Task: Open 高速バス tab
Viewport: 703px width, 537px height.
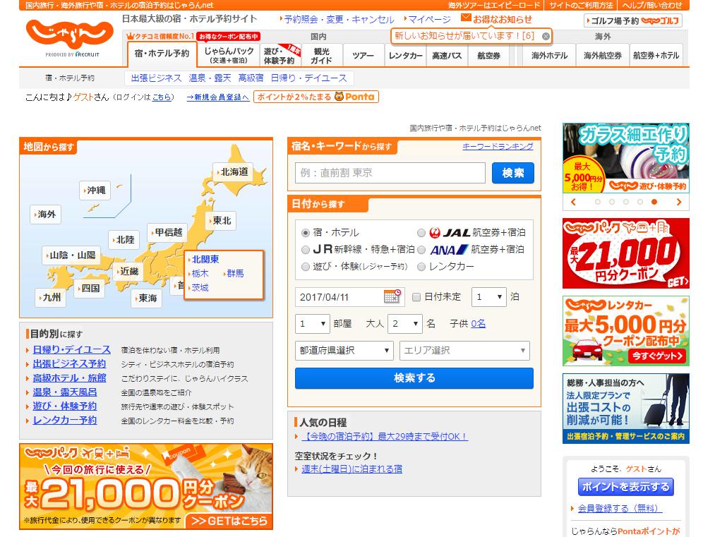Action: click(x=447, y=56)
